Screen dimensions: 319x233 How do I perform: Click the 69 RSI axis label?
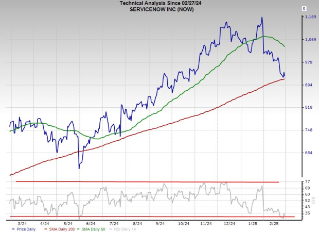[307, 188]
